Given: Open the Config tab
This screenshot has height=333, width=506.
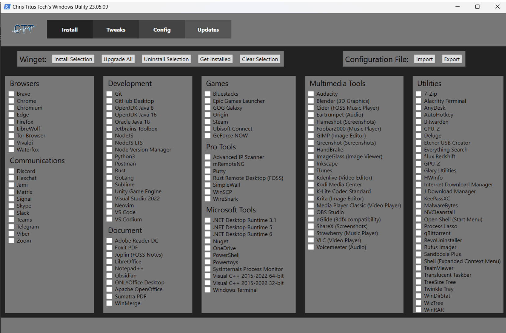Looking at the screenshot, I should point(162,30).
